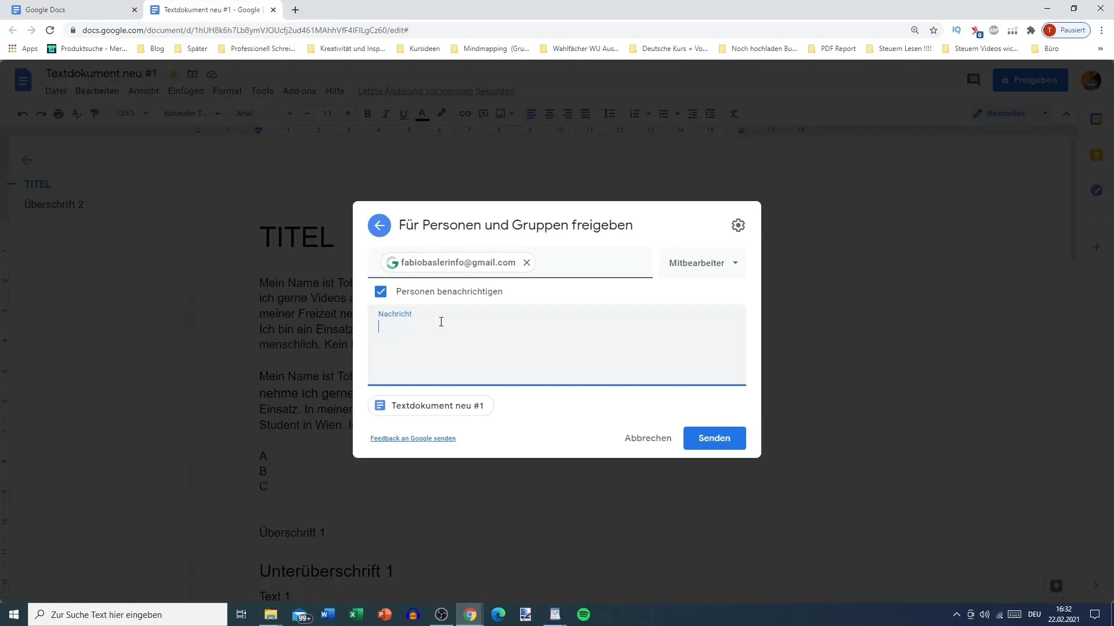Click the italic formatting icon
The width and height of the screenshot is (1114, 626).
(386, 113)
